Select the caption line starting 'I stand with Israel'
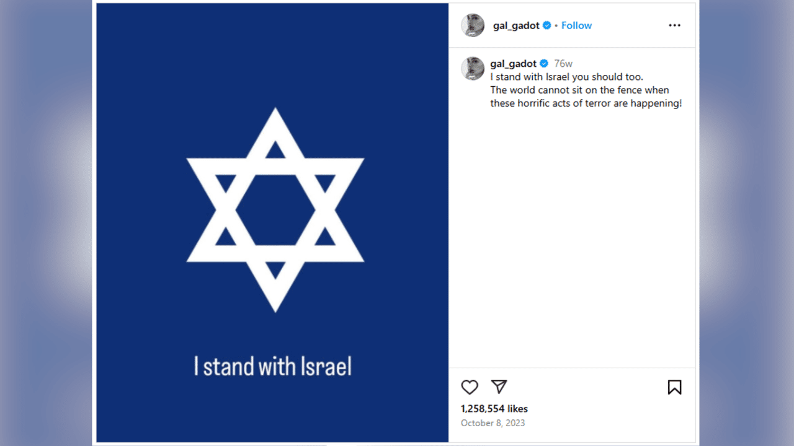794x446 pixels. (566, 76)
